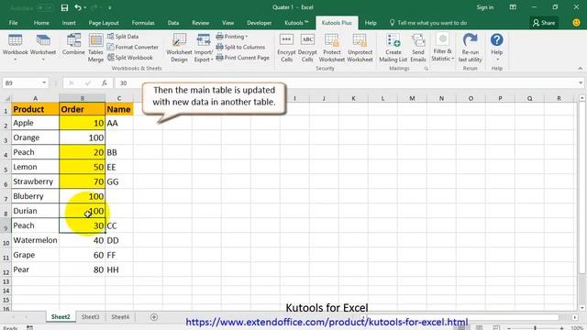Screen dimensions: 587x330
Task: Open the Kutools Help dropdown
Action: tap(497, 47)
